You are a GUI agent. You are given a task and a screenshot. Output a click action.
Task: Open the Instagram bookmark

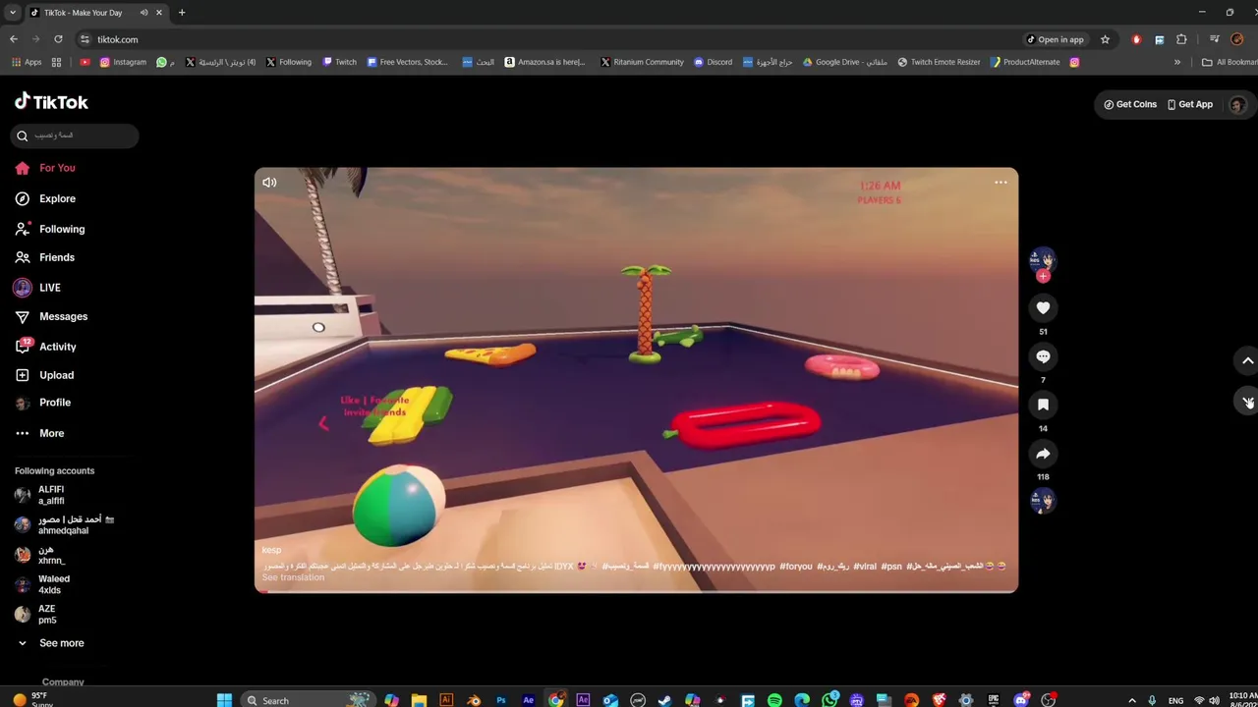pyautogui.click(x=123, y=62)
